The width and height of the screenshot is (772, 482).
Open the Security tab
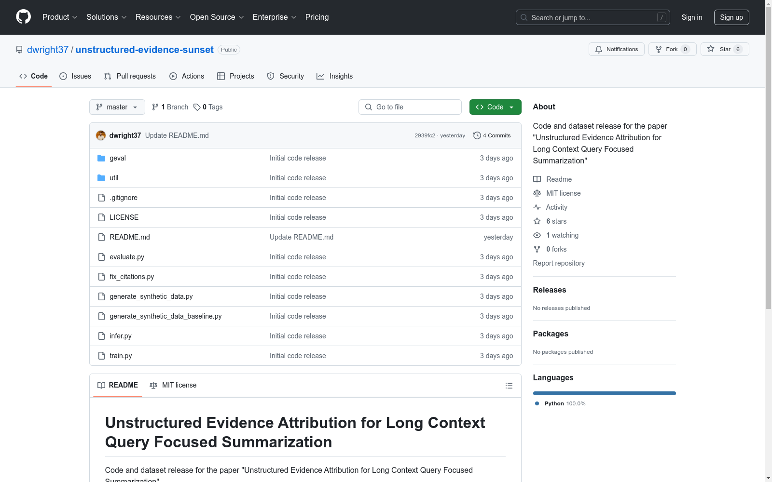click(x=286, y=76)
